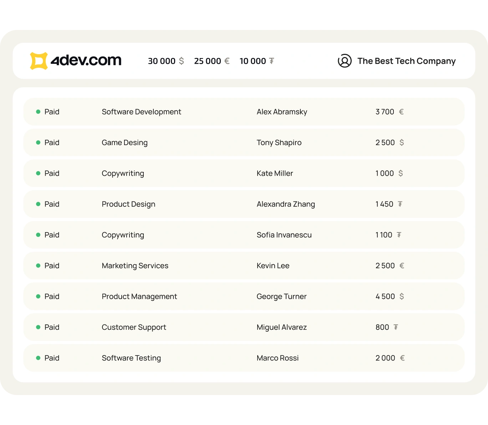Image resolution: width=488 pixels, height=425 pixels.
Task: Select Sofia Invanescu in the list
Action: pos(284,235)
